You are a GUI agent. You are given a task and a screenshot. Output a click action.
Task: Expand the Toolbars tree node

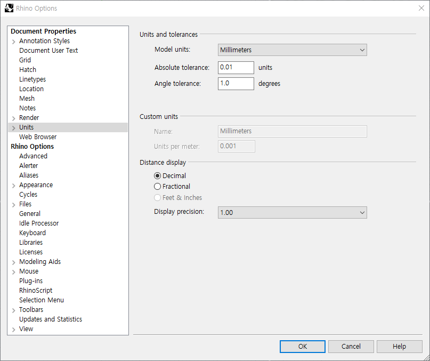tap(13, 310)
